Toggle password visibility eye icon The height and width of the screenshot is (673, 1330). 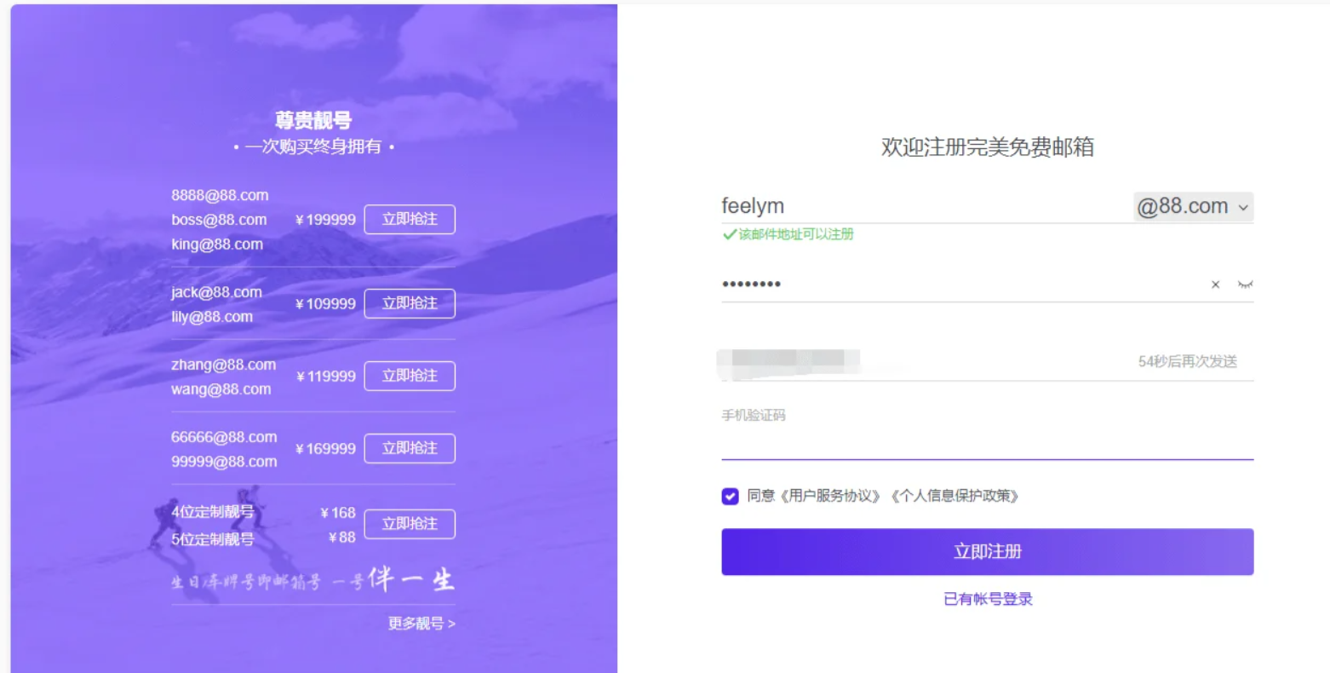click(x=1245, y=285)
